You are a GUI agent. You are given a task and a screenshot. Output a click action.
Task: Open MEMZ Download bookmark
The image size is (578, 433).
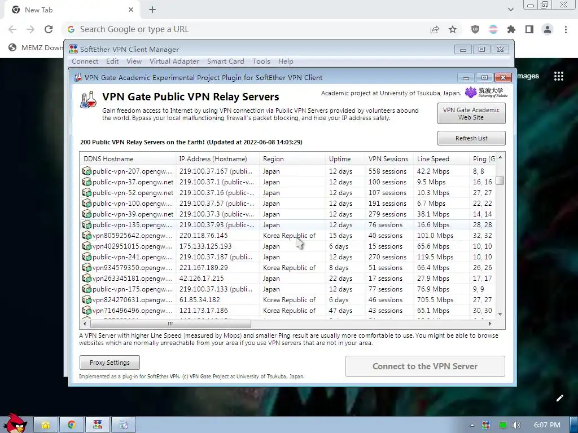pos(36,47)
